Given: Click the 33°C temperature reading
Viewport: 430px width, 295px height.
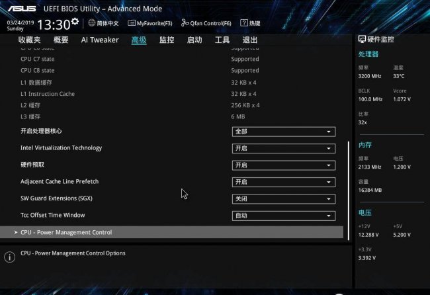Looking at the screenshot, I should click(399, 76).
